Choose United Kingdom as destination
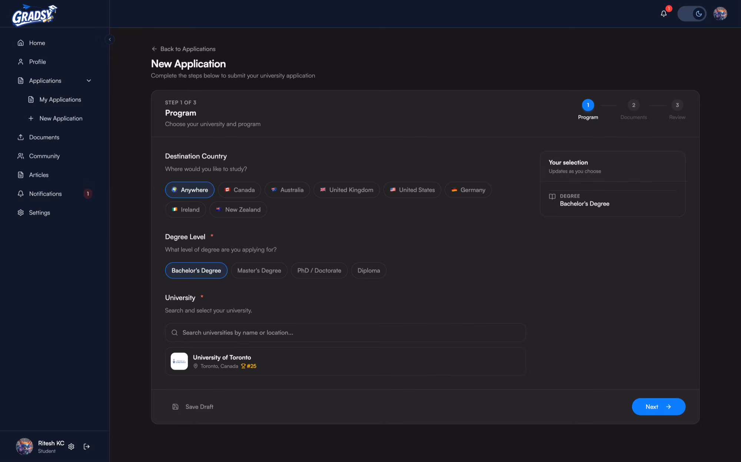Viewport: 741px width, 462px height. [346, 190]
